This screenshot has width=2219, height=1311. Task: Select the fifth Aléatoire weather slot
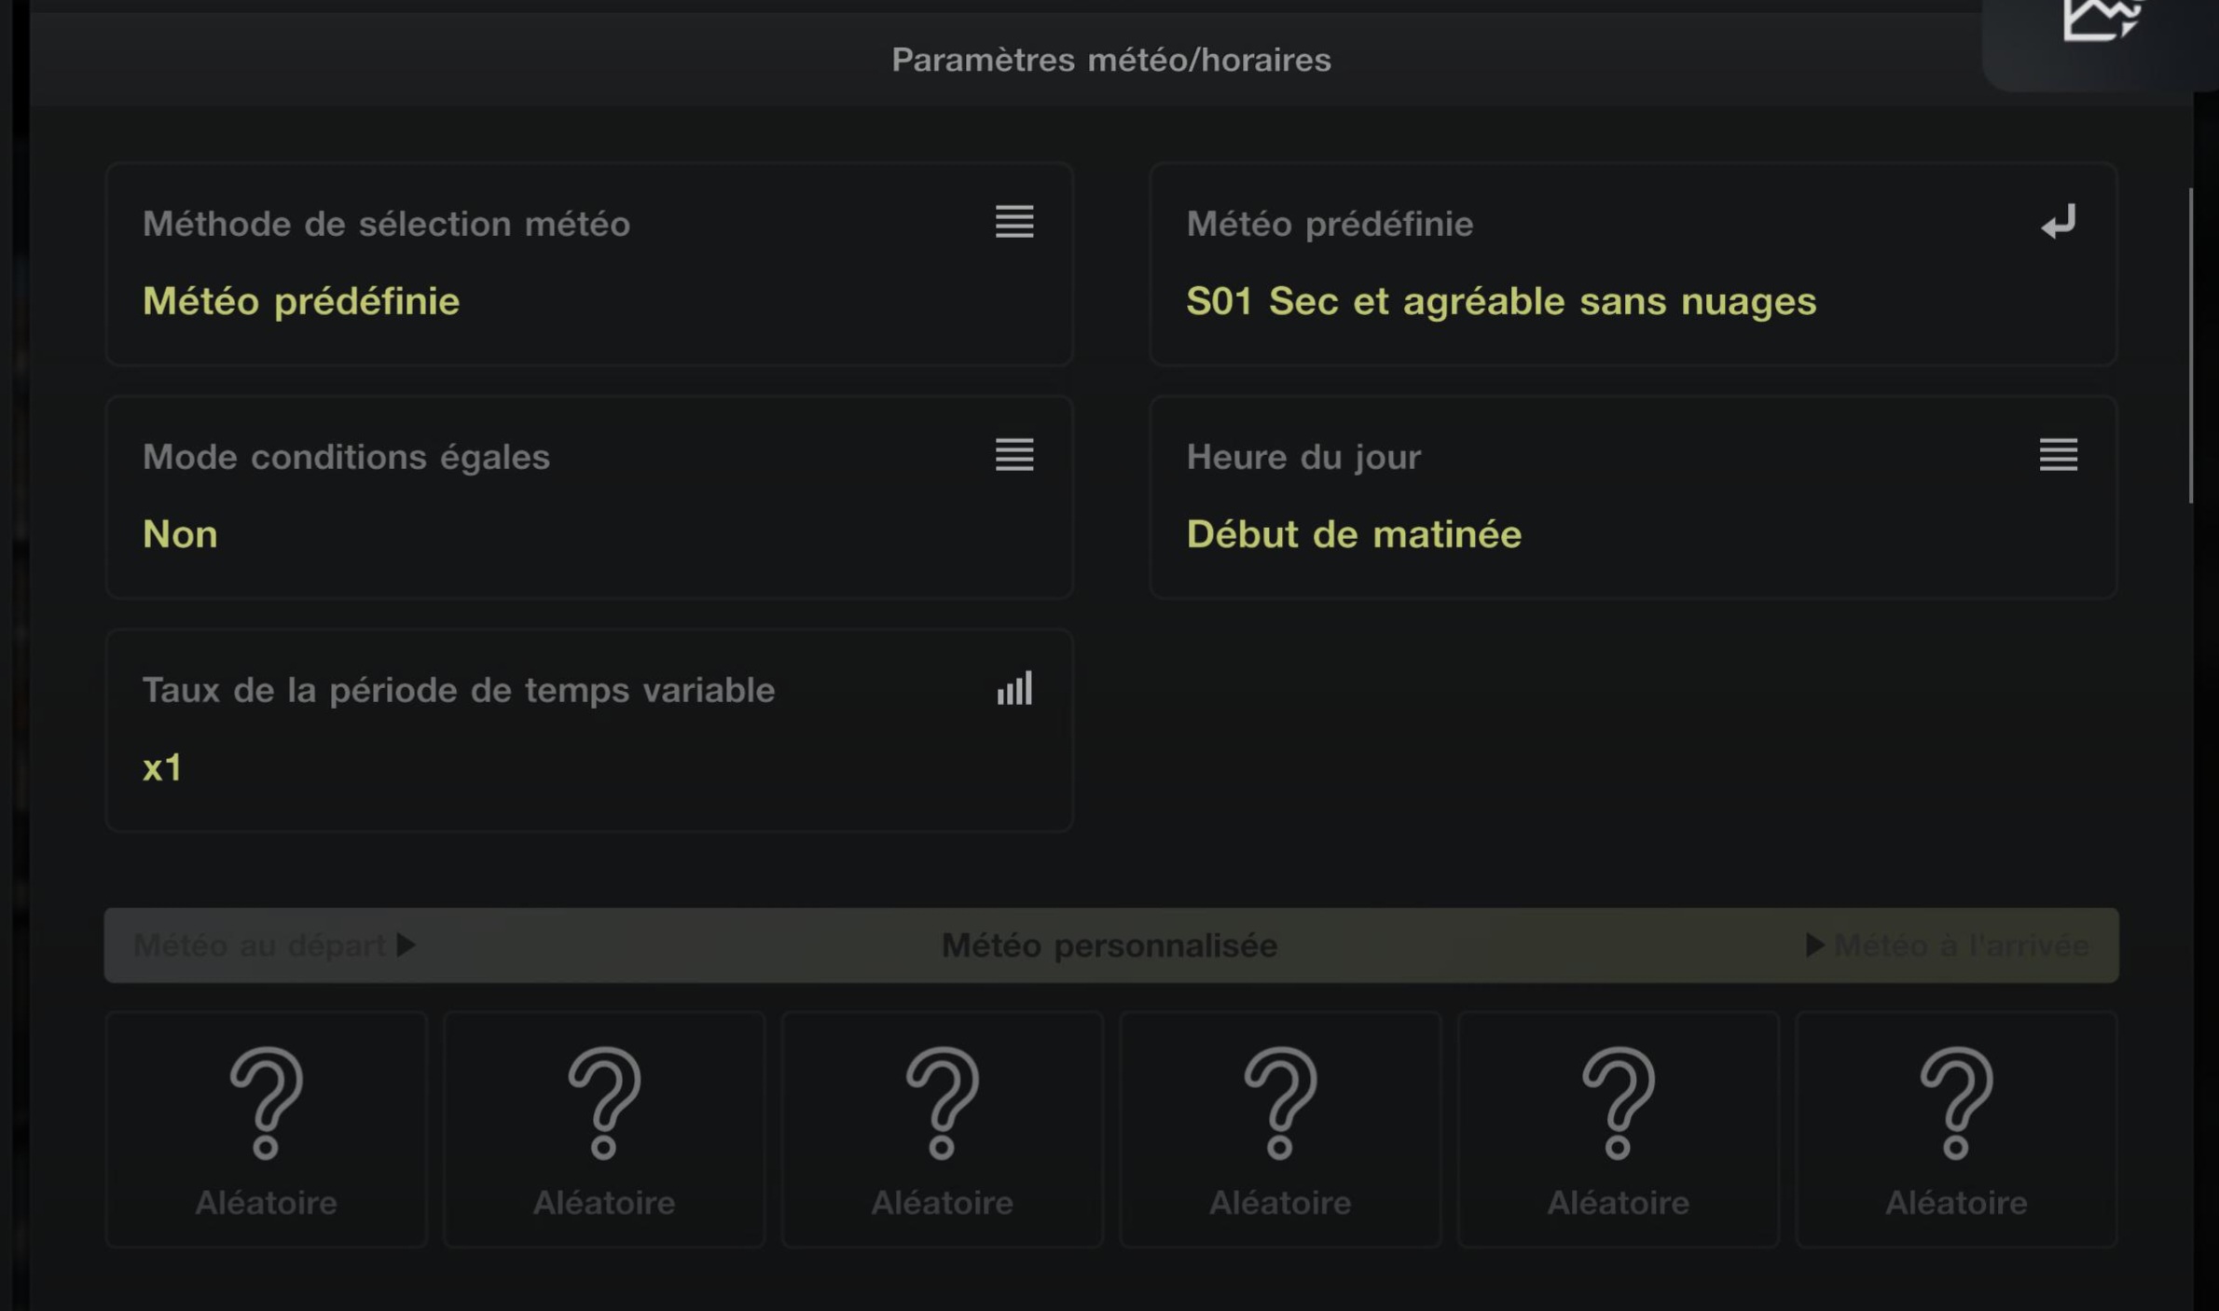pyautogui.click(x=1619, y=1128)
